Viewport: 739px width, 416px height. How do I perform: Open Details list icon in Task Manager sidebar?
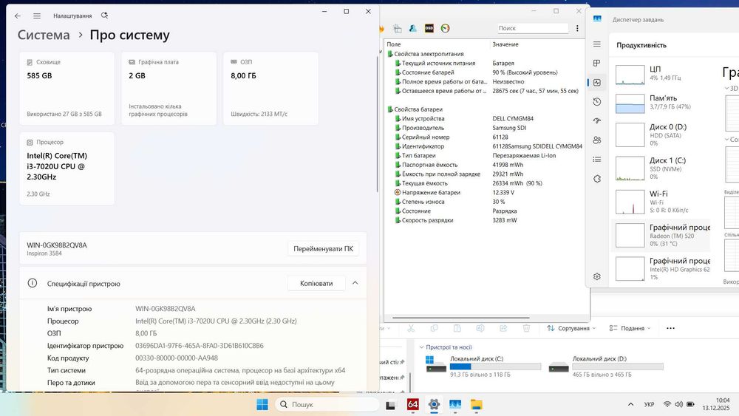(x=597, y=160)
